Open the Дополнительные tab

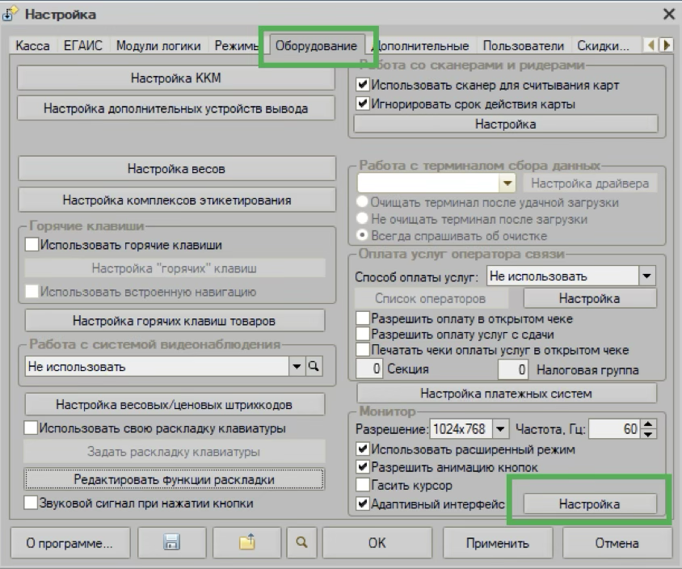pos(422,46)
